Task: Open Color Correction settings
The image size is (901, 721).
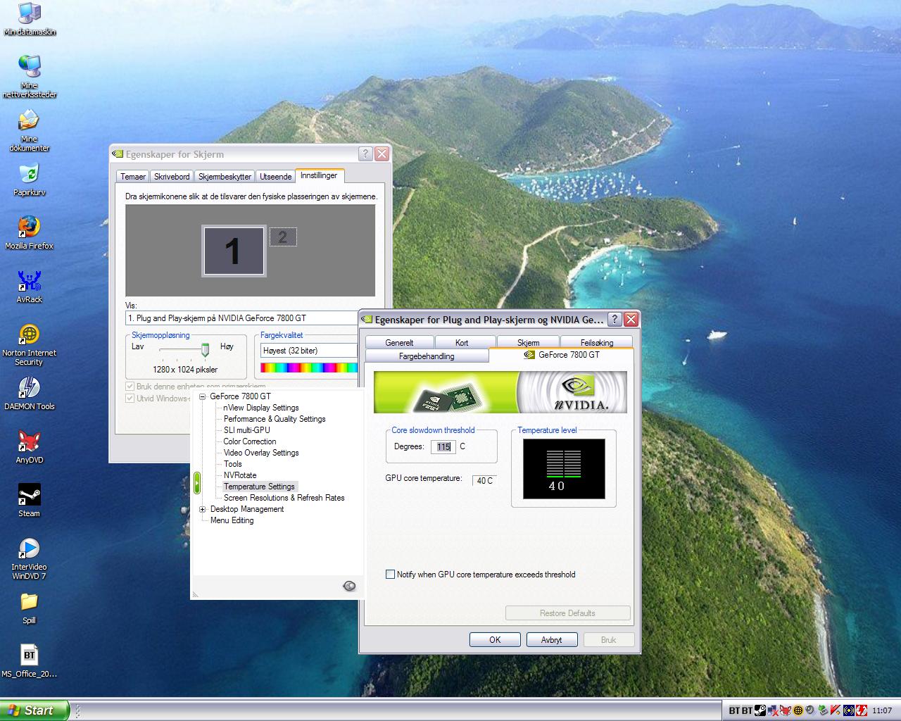Action: tap(250, 441)
